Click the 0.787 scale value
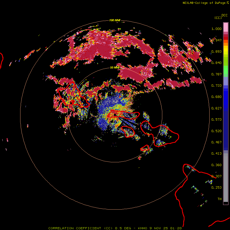 click(x=216, y=74)
